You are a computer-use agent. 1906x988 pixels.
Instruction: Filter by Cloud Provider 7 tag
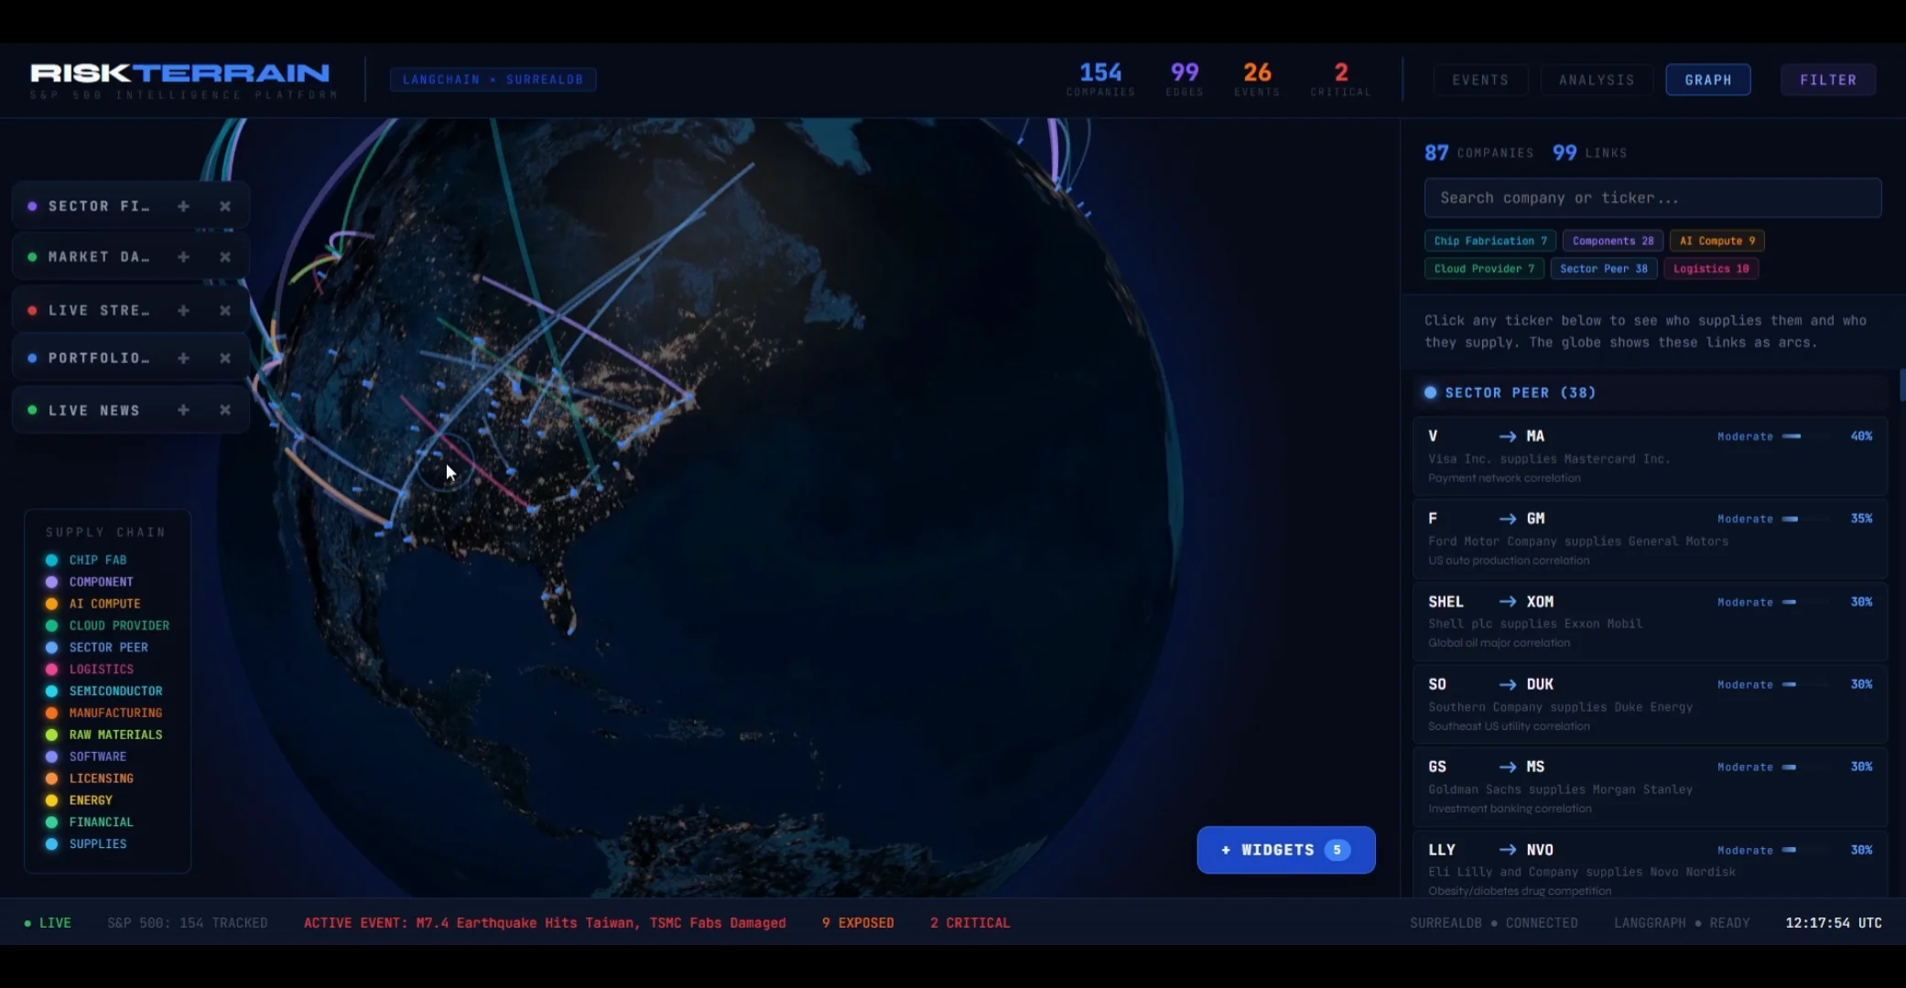[x=1484, y=268]
